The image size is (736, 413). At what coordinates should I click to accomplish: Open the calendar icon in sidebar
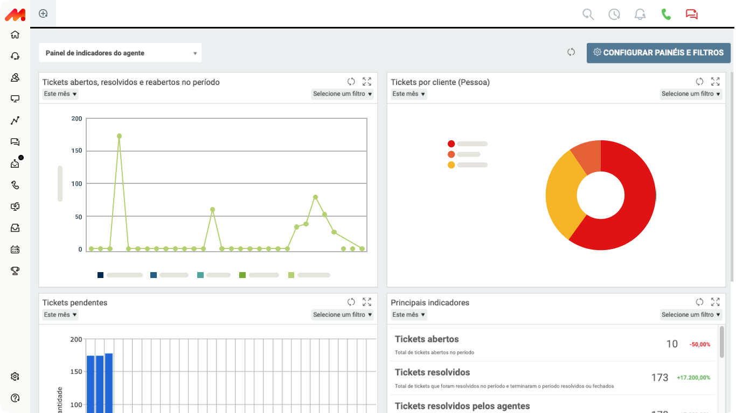click(x=15, y=250)
